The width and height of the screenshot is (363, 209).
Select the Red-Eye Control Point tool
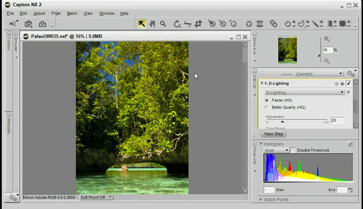[260, 23]
